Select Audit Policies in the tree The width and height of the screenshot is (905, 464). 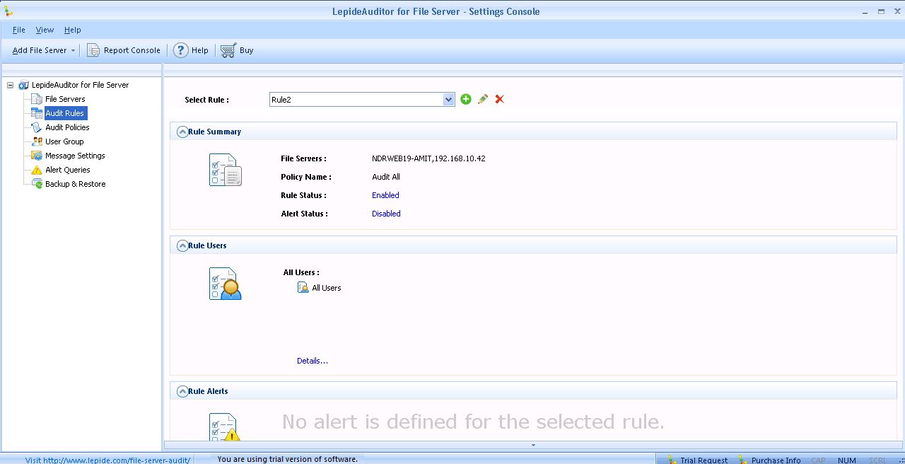(67, 127)
